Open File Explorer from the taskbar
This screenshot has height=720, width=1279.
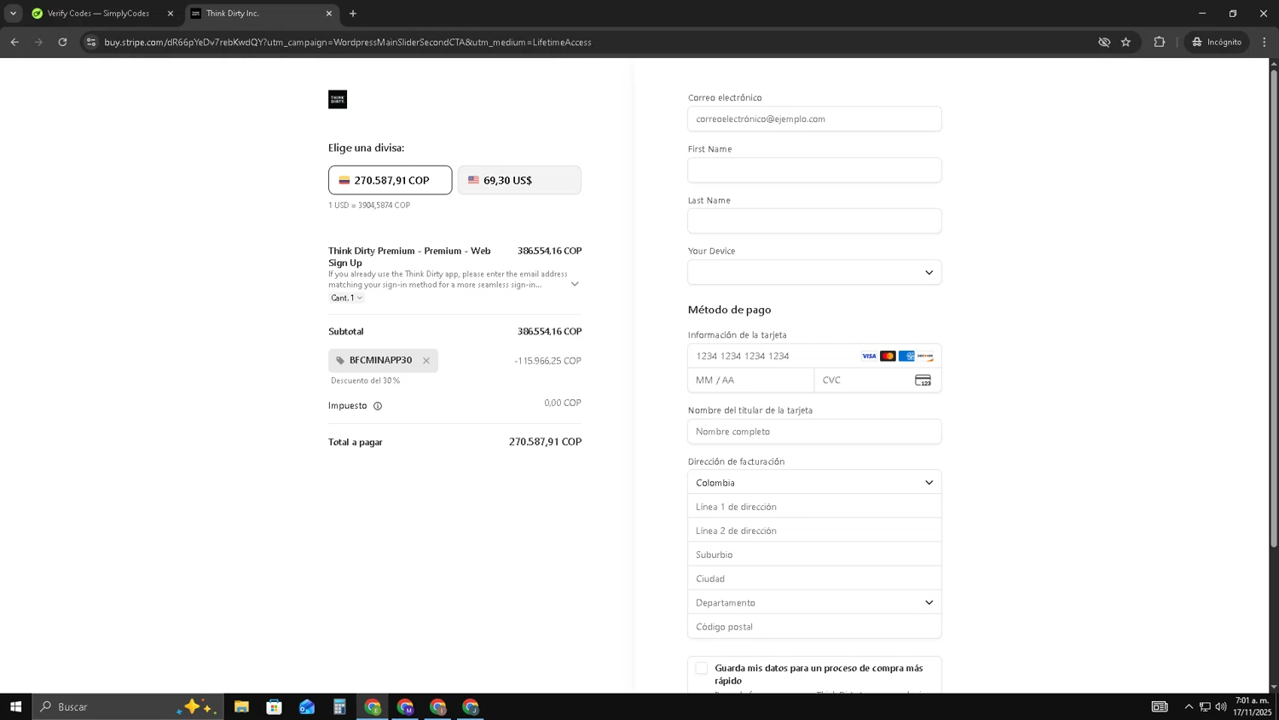pyautogui.click(x=241, y=706)
